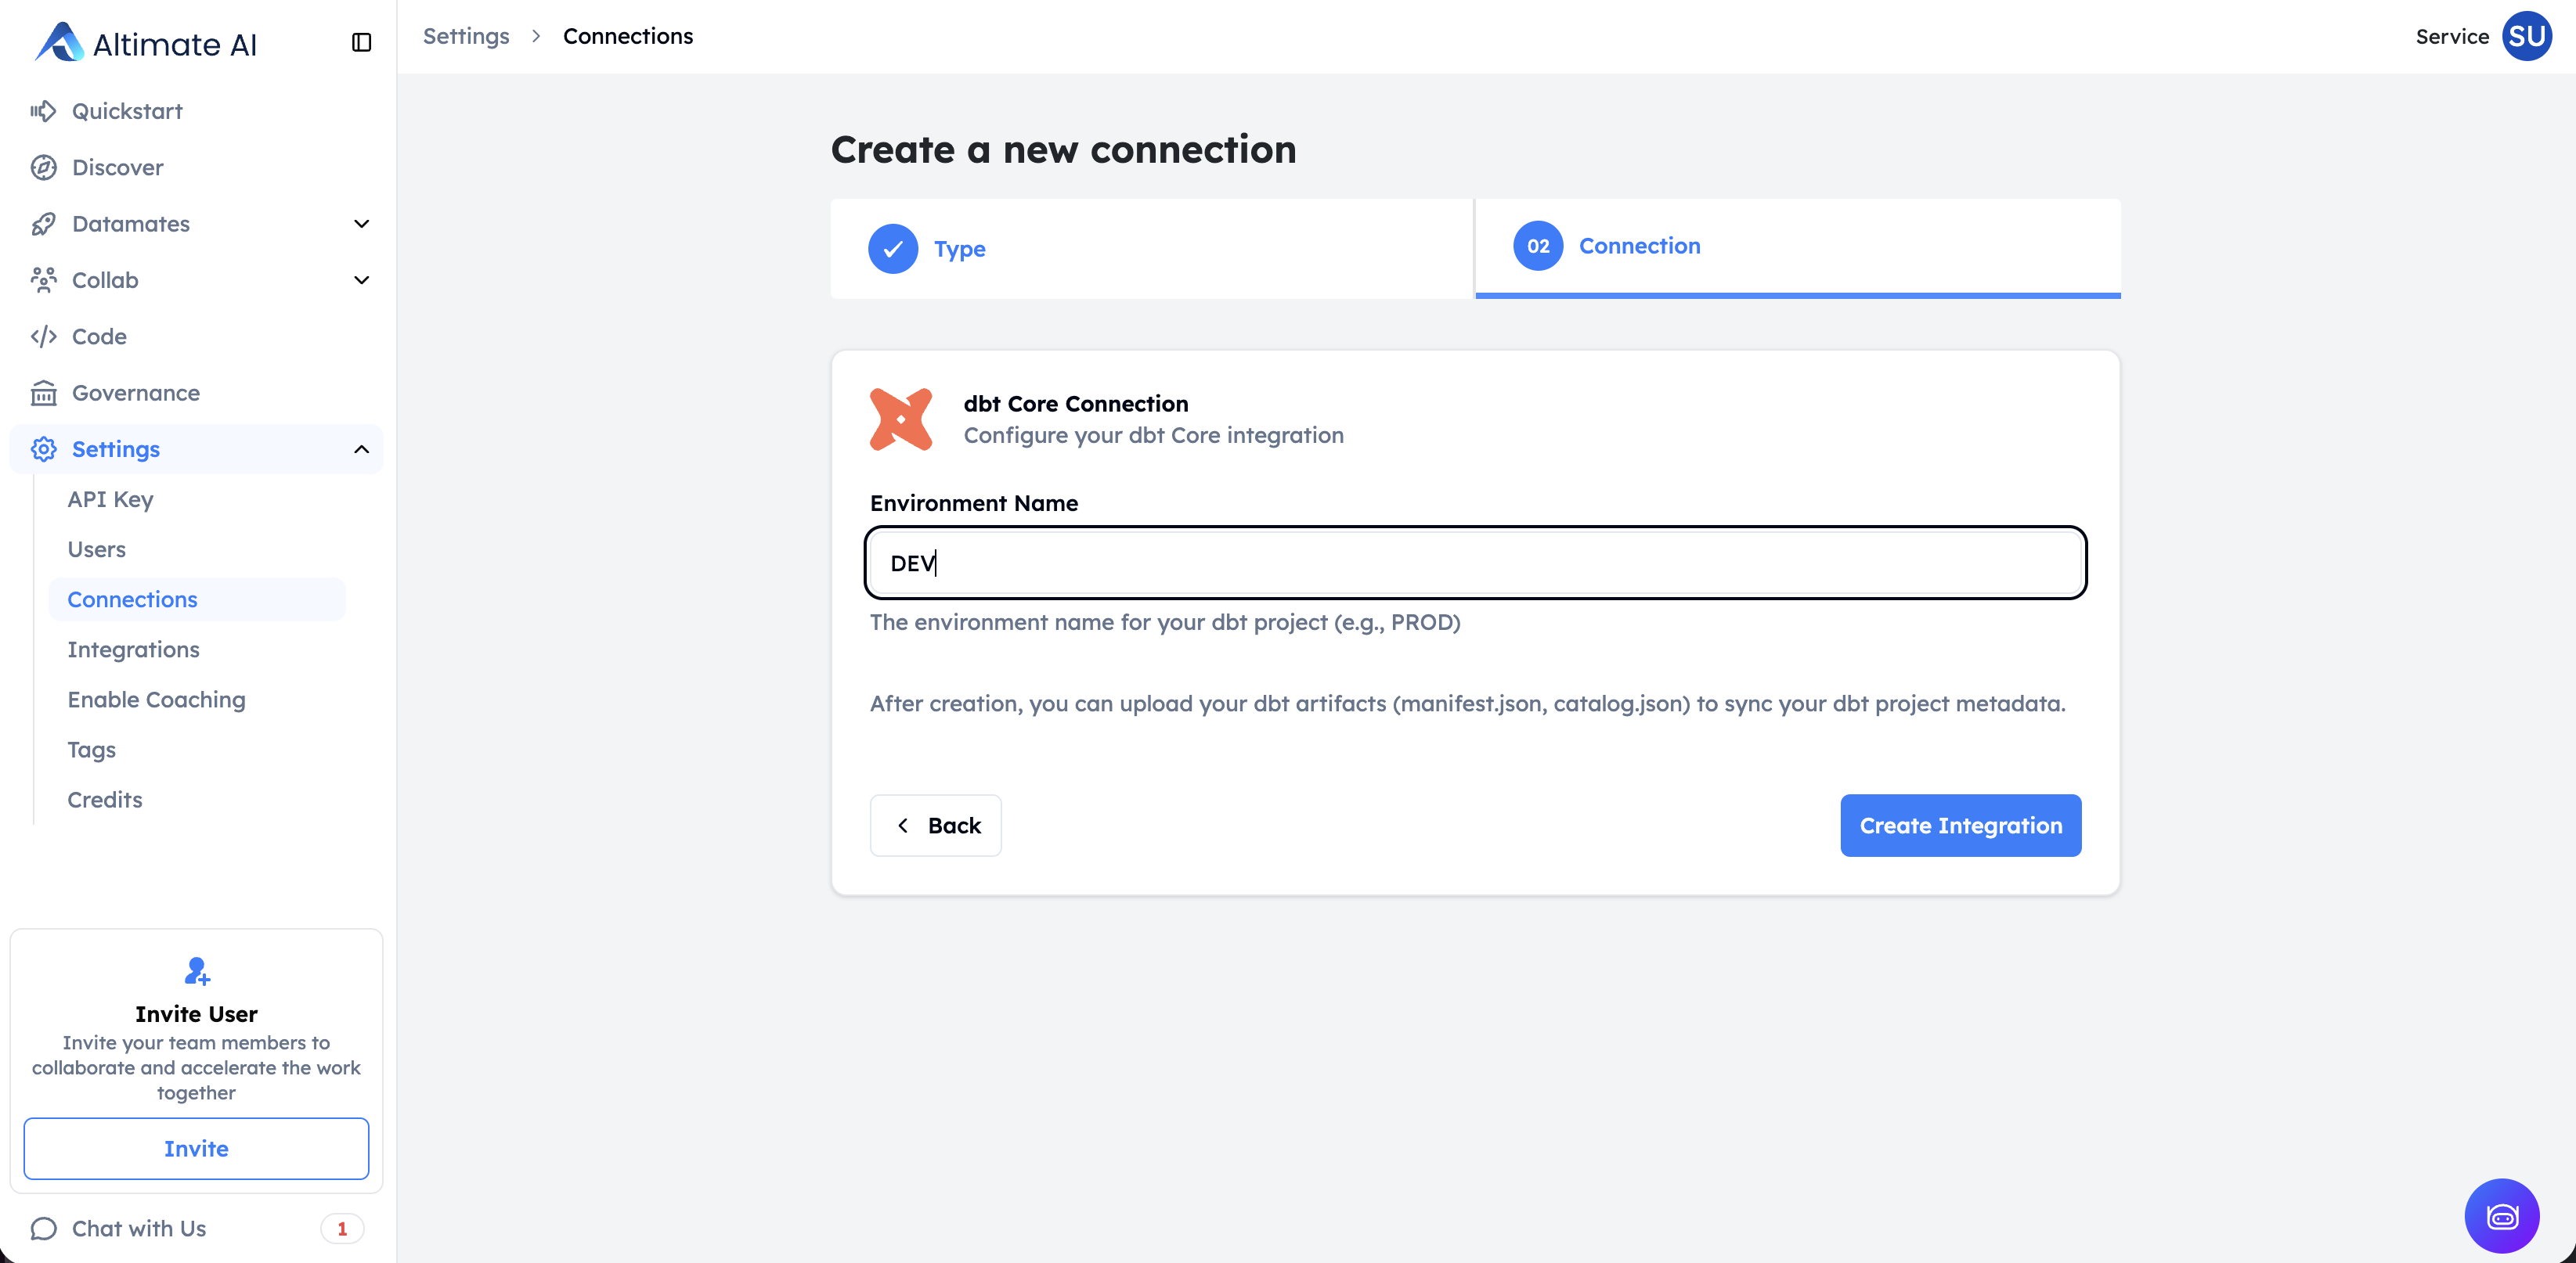Click the Altimate AI logo
This screenshot has height=1263, width=2576.
click(x=146, y=43)
